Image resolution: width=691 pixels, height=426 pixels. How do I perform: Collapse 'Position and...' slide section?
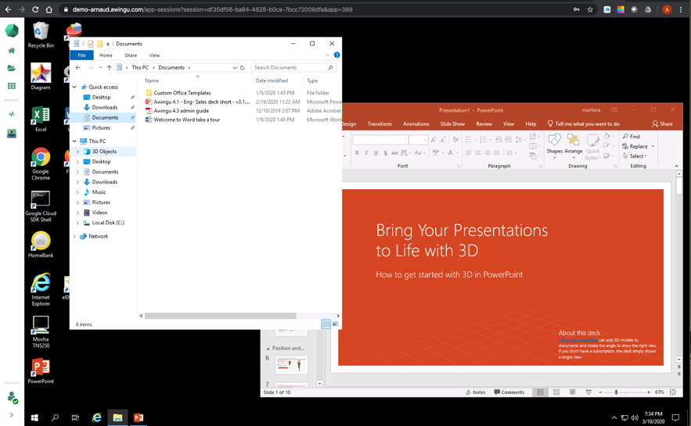click(x=268, y=348)
